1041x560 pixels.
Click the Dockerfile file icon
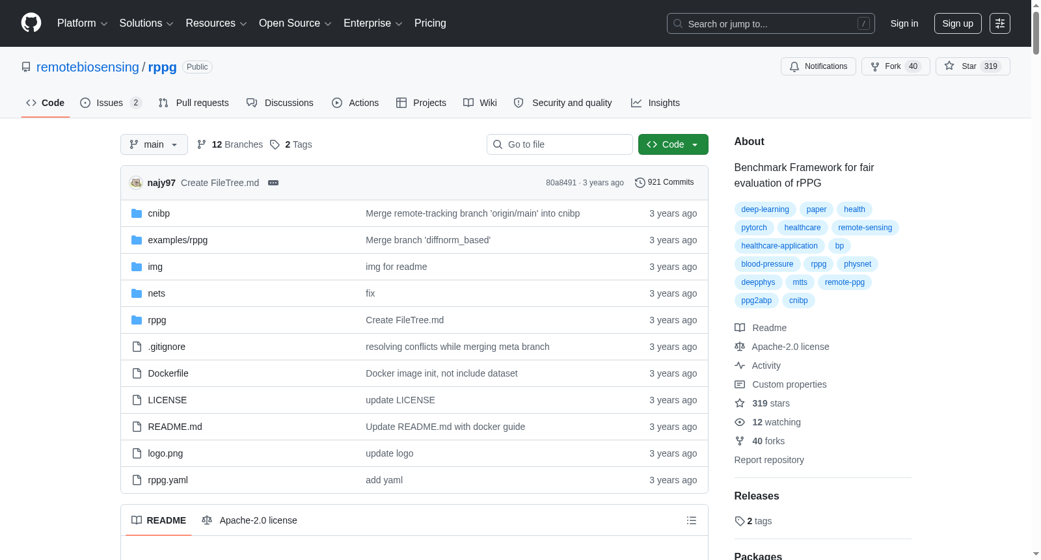(x=137, y=373)
